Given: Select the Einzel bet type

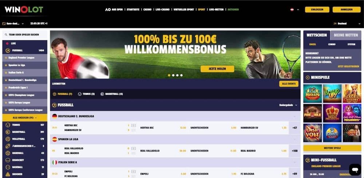Looking at the screenshot, I should pos(312,44).
